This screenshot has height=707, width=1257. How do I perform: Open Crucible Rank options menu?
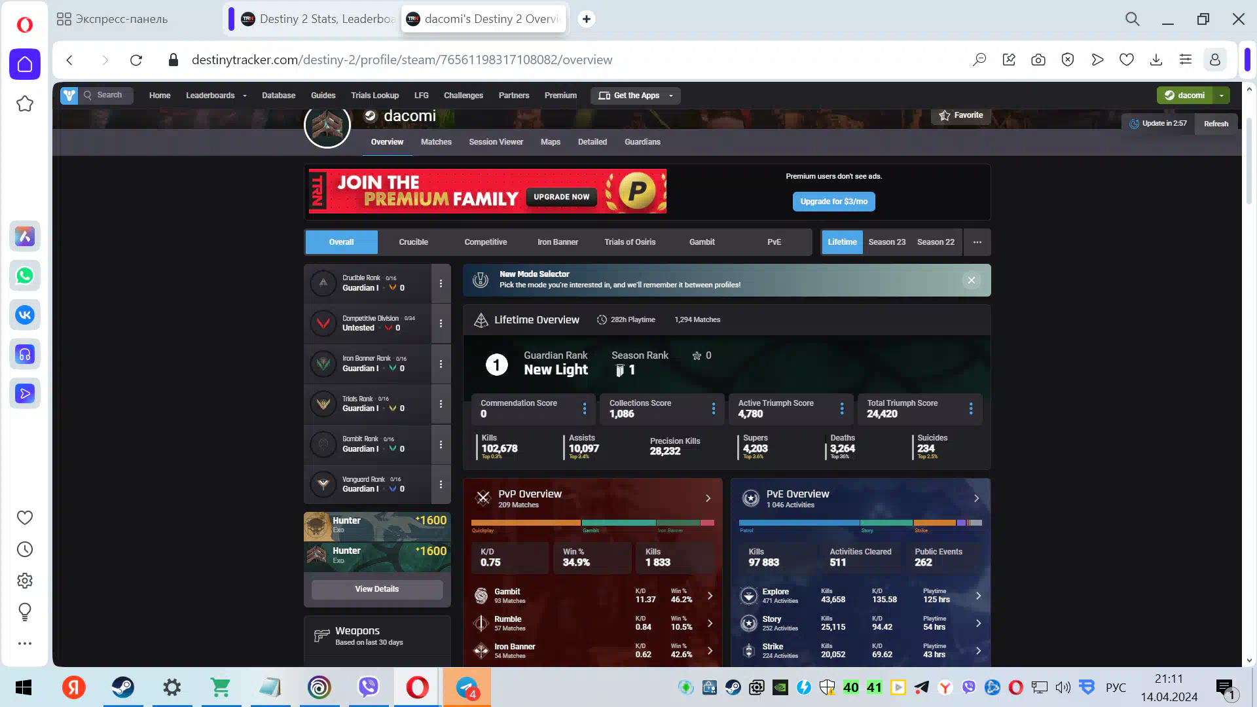[441, 283]
